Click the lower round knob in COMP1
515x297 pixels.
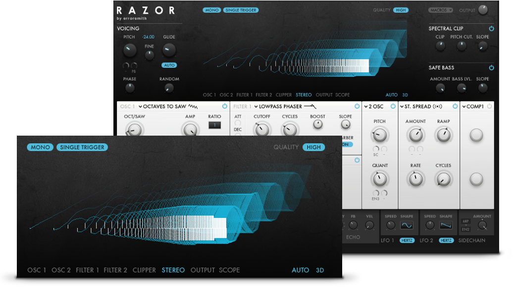(x=476, y=179)
